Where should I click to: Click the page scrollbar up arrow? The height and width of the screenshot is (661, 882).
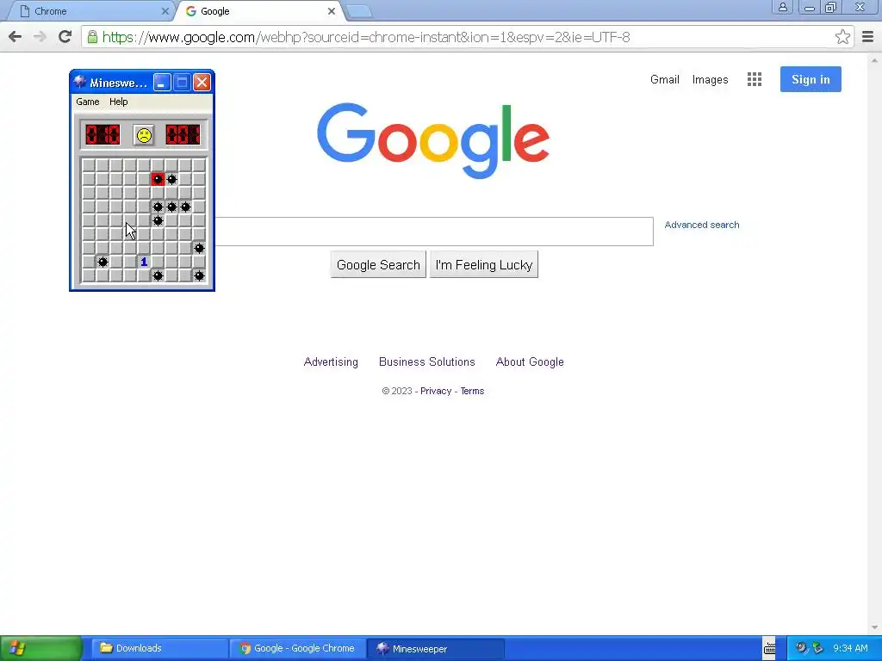click(875, 59)
